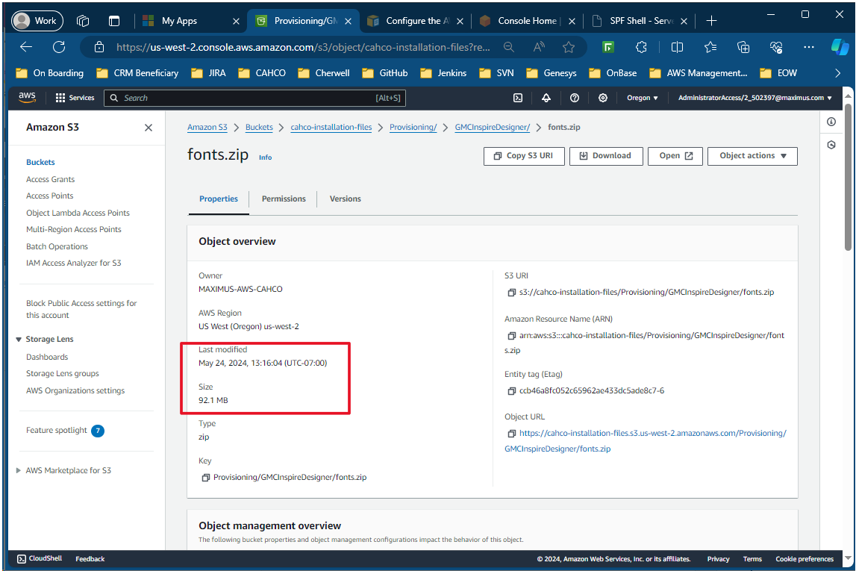Open Storage Lens Dashboards

(47, 357)
